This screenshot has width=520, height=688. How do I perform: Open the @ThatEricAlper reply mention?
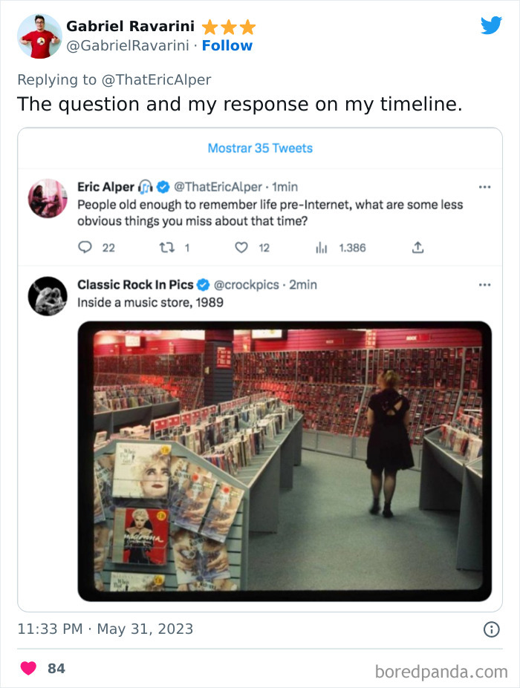[x=157, y=80]
